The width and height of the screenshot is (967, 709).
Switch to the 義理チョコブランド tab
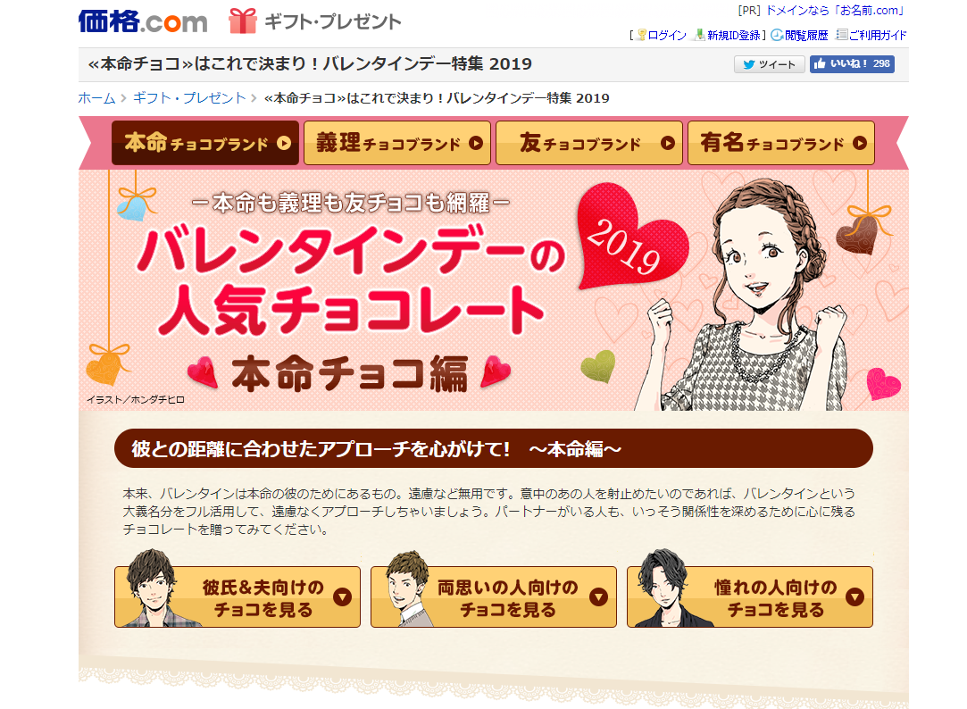coord(397,143)
